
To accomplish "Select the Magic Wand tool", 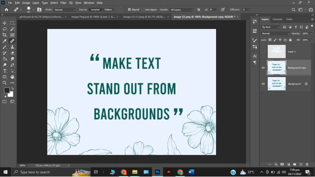I will coord(12,29).
